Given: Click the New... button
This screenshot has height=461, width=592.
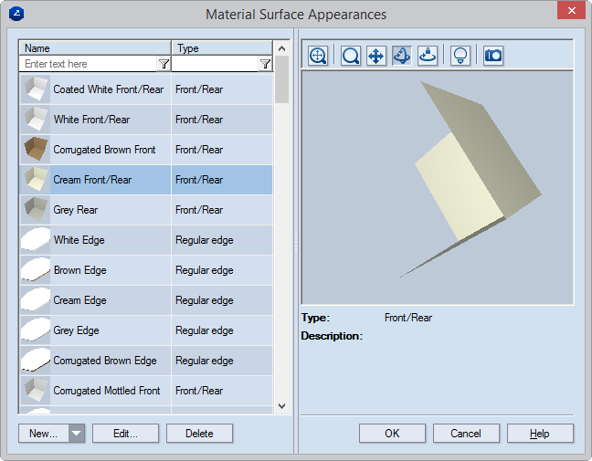Looking at the screenshot, I should click(44, 433).
